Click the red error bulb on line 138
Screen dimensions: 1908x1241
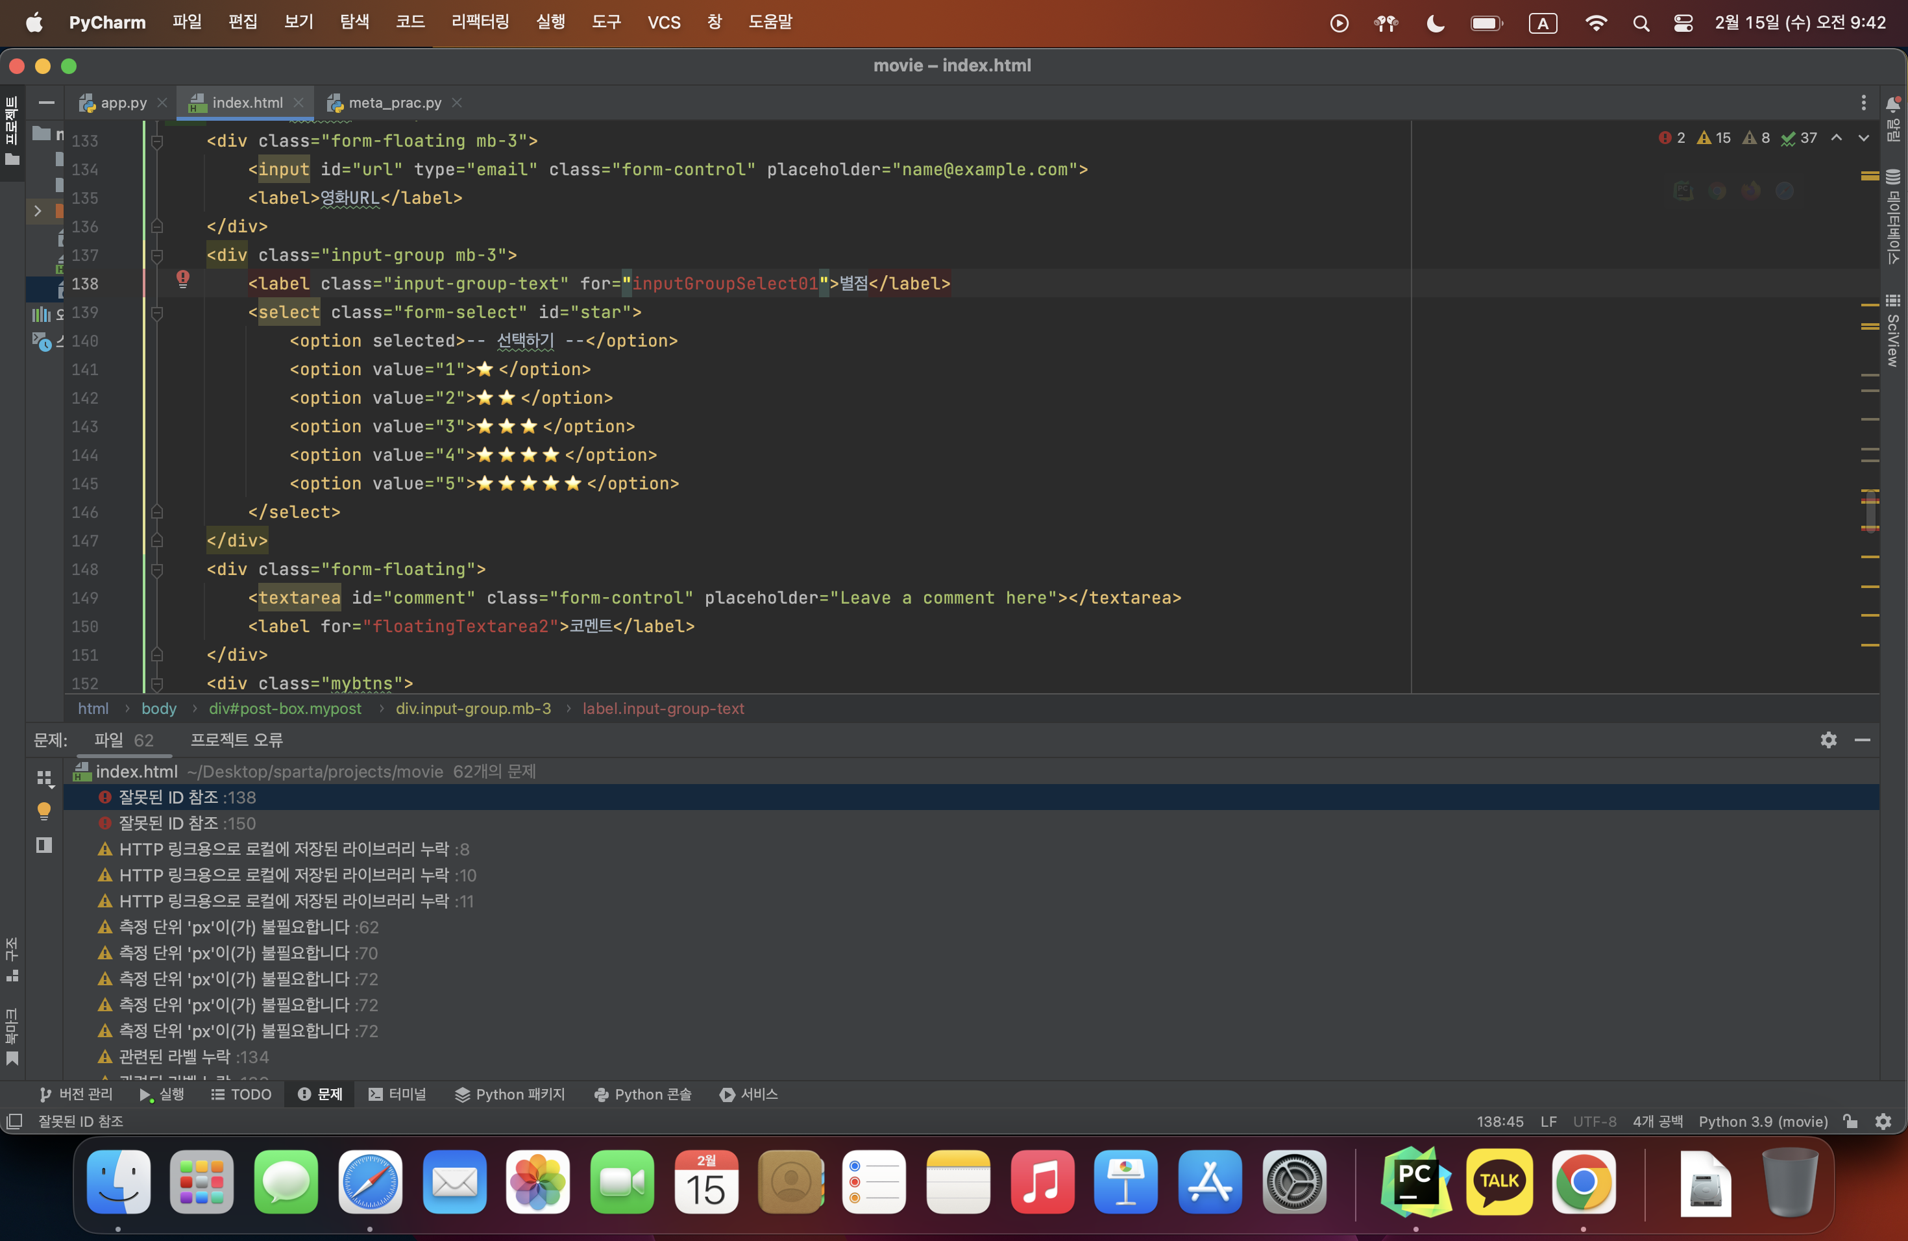pos(183,278)
